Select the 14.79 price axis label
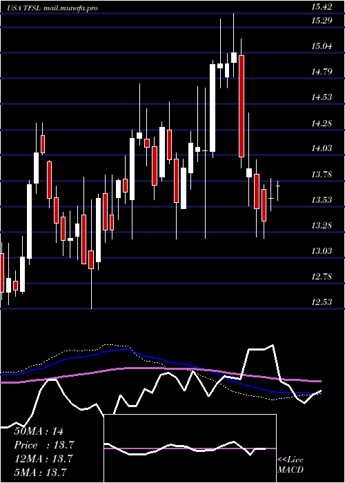Viewport: 345px width, 483px height. tap(322, 72)
